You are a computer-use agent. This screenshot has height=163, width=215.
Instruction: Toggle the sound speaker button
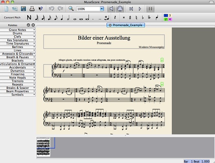click(x=111, y=9)
